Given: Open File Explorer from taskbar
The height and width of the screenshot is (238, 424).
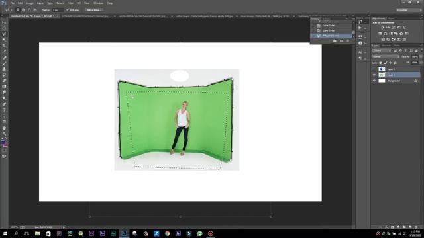Looking at the screenshot, I should pos(37,233).
